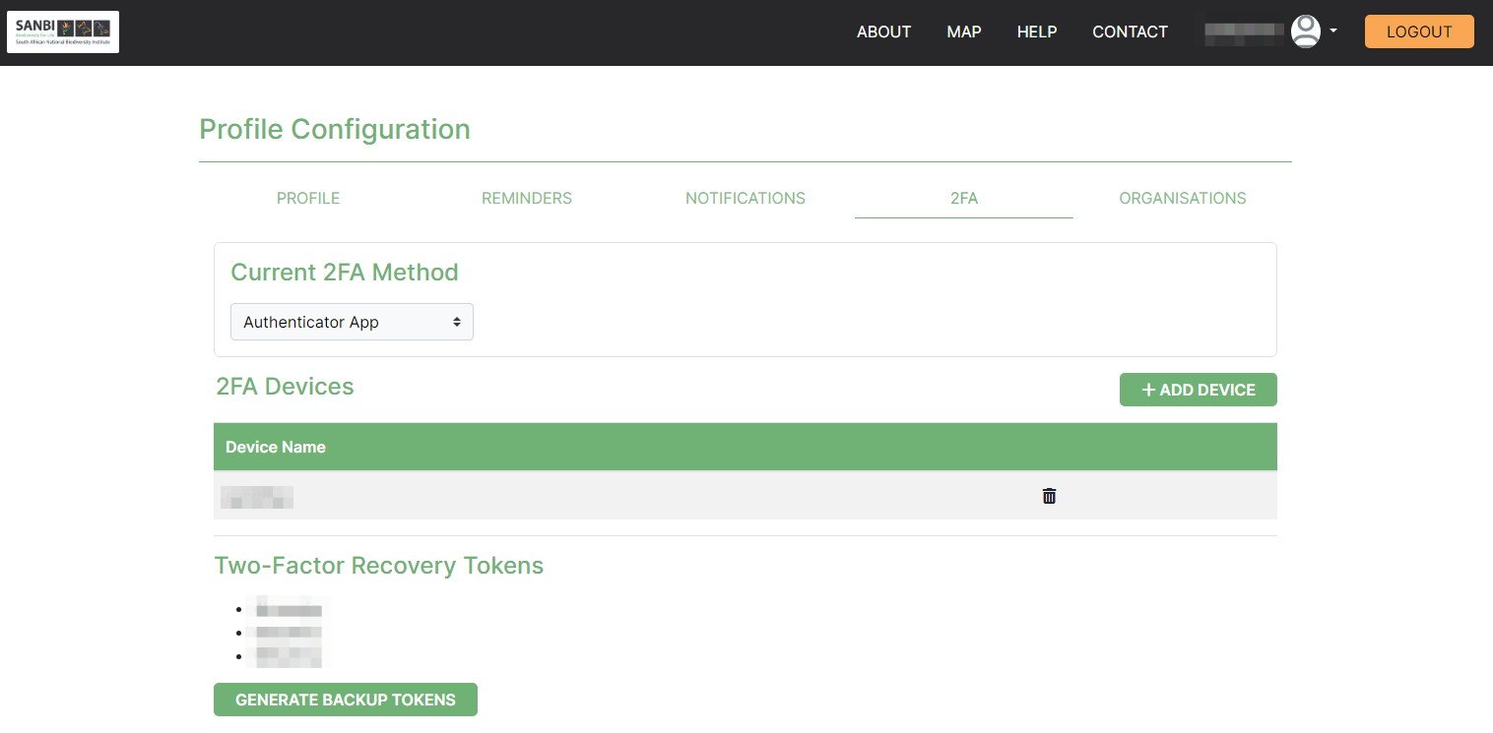Open the Authenticator App method dropdown
The image size is (1493, 733).
tap(352, 322)
